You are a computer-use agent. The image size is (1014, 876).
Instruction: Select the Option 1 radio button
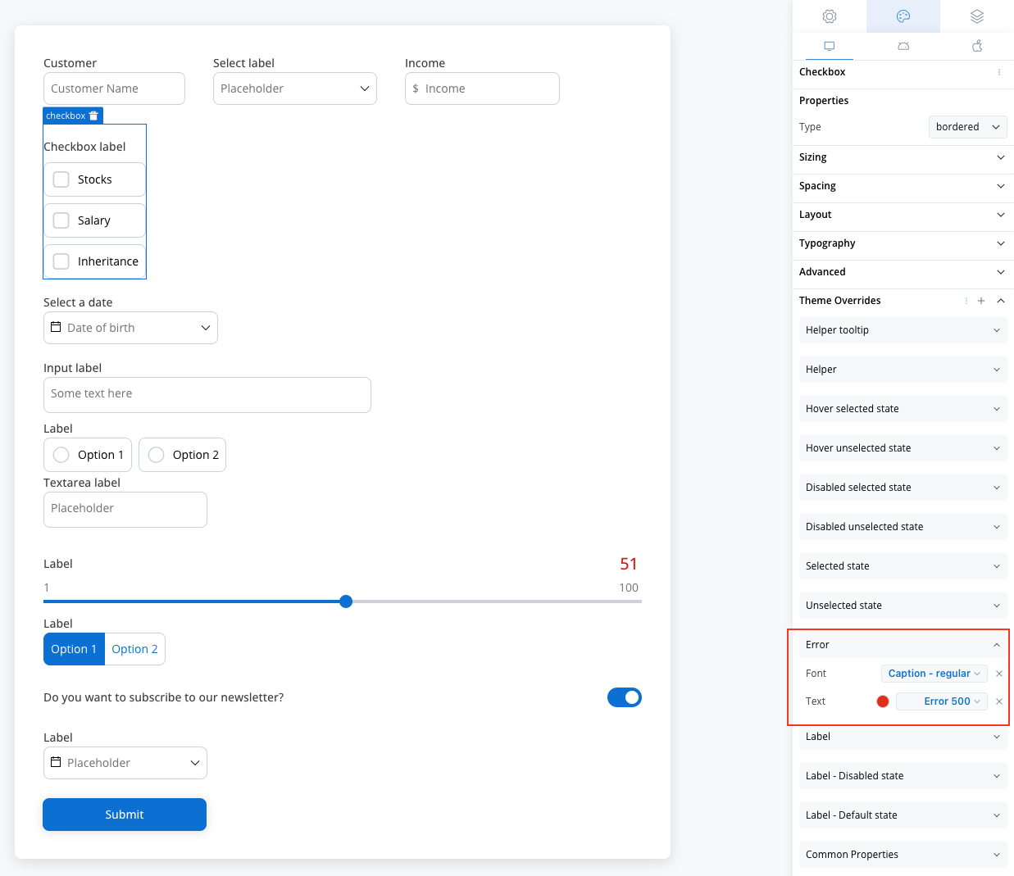61,455
